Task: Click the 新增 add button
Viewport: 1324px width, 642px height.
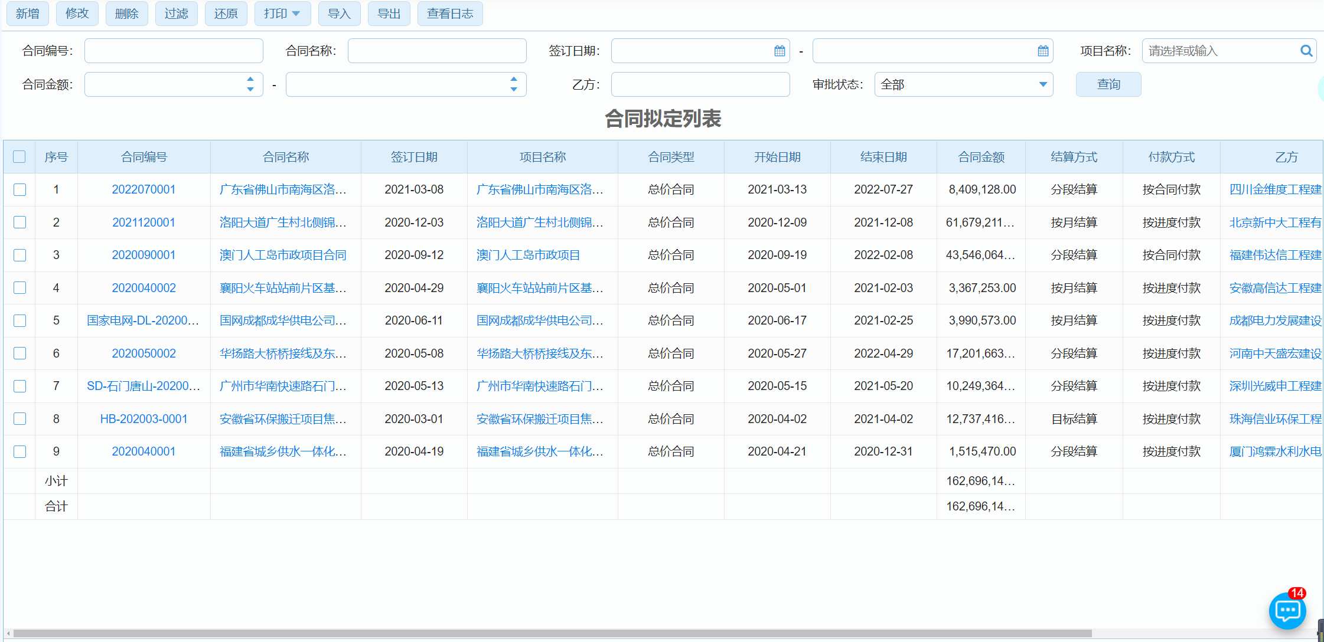Action: point(28,14)
